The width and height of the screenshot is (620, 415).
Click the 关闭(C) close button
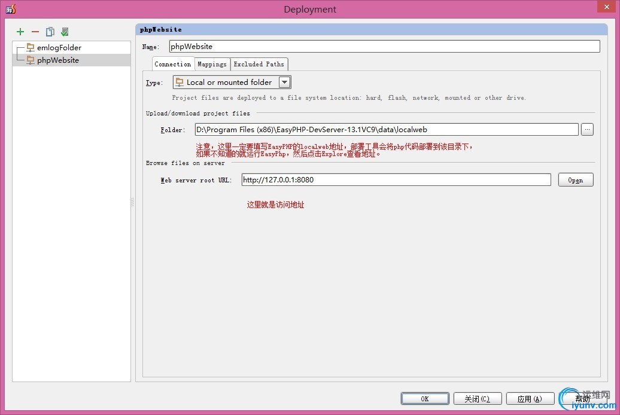click(478, 399)
